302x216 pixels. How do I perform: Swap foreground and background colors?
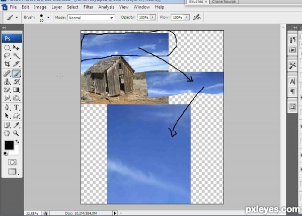click(17, 141)
